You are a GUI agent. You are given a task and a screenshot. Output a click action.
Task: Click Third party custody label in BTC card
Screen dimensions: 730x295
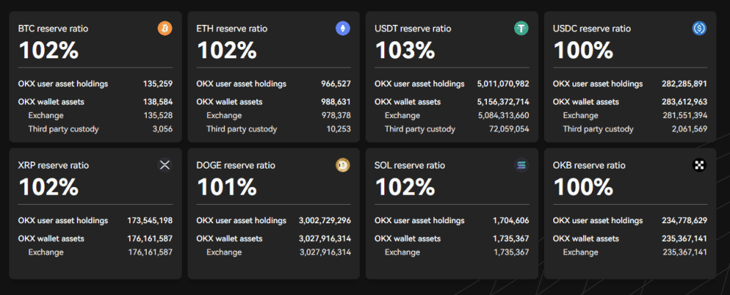pos(63,129)
